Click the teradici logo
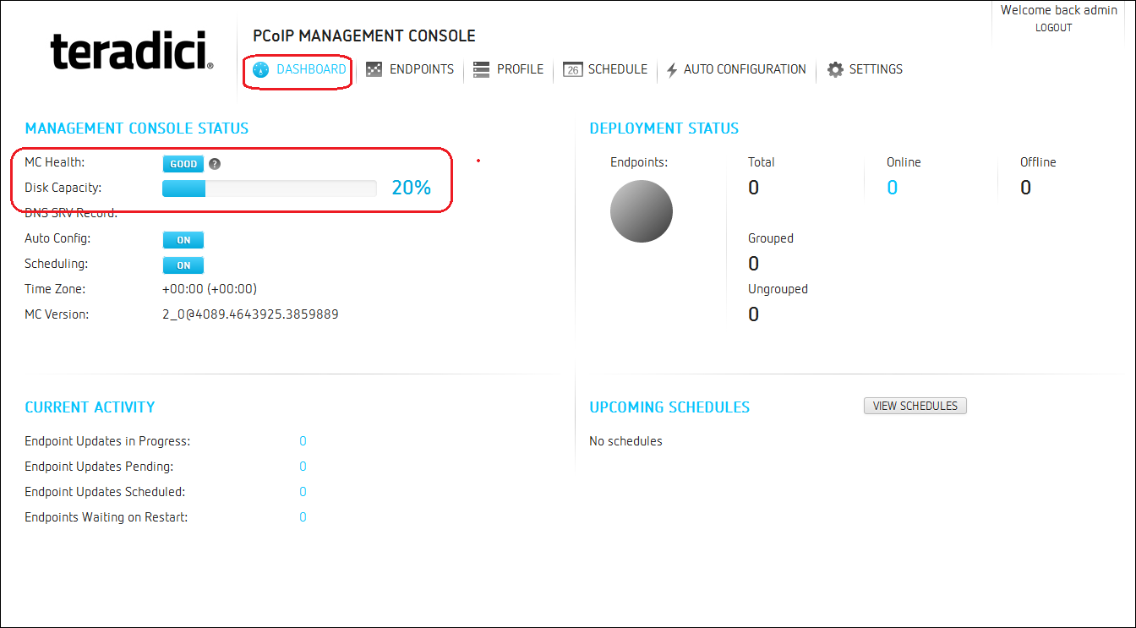 (132, 51)
